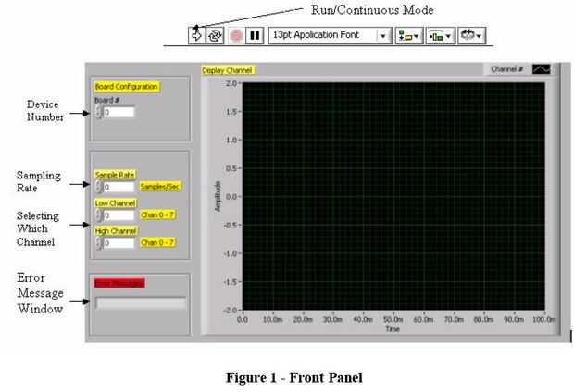Click the Low Channel input field
Screen dimensions: 574x392
click(119, 215)
